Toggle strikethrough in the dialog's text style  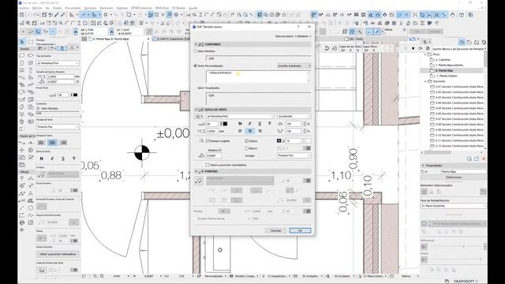pyautogui.click(x=270, y=124)
